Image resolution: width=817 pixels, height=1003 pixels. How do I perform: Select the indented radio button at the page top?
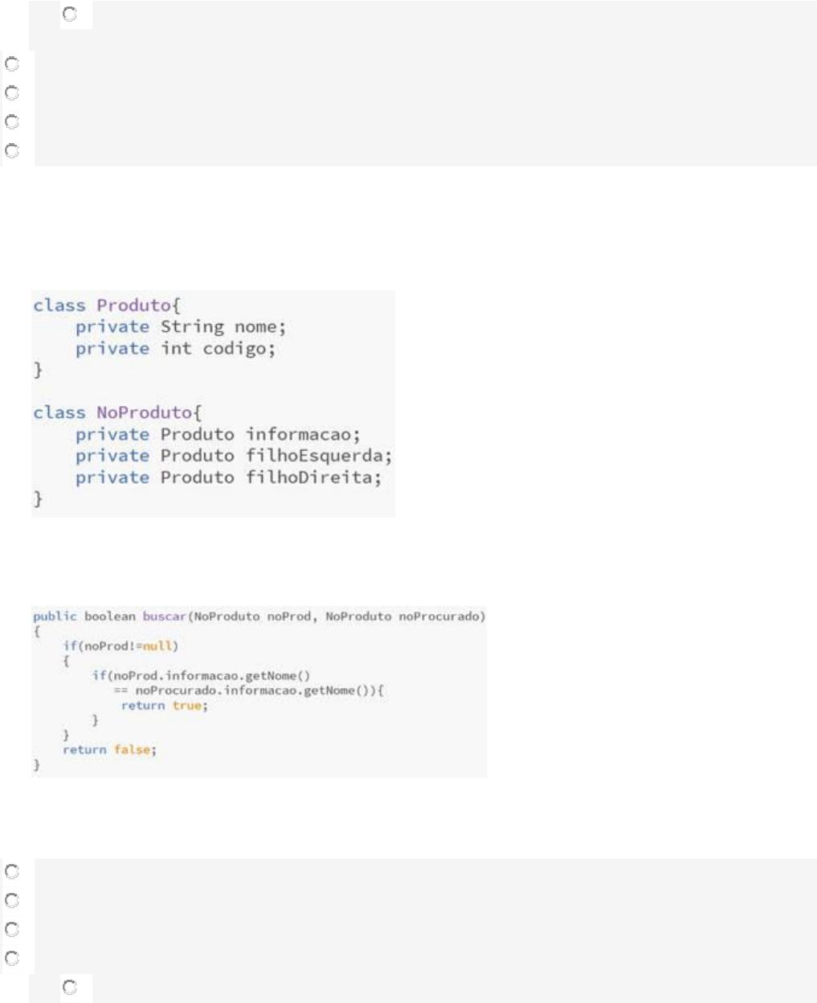[69, 14]
